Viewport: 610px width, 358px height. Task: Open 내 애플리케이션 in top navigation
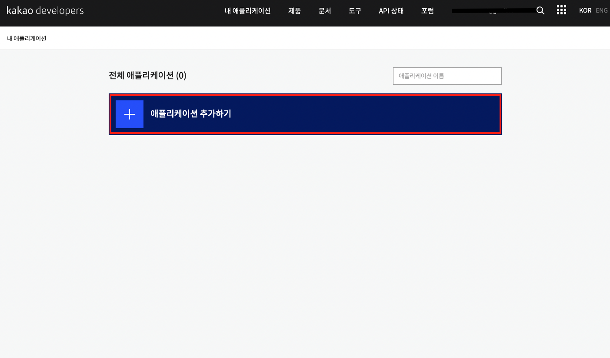pyautogui.click(x=247, y=11)
